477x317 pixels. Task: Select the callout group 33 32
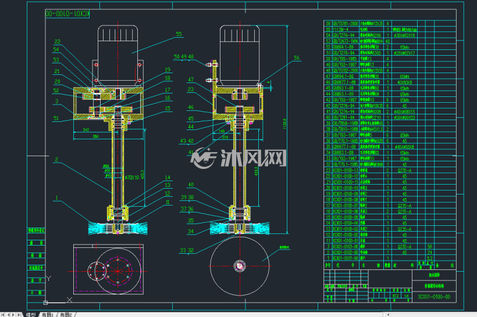point(187,250)
